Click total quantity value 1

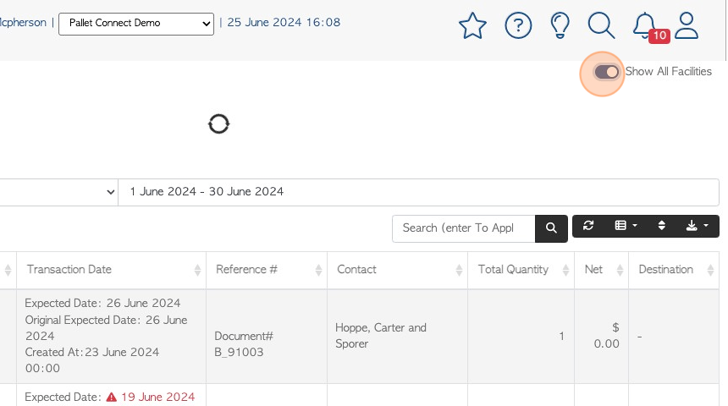561,336
